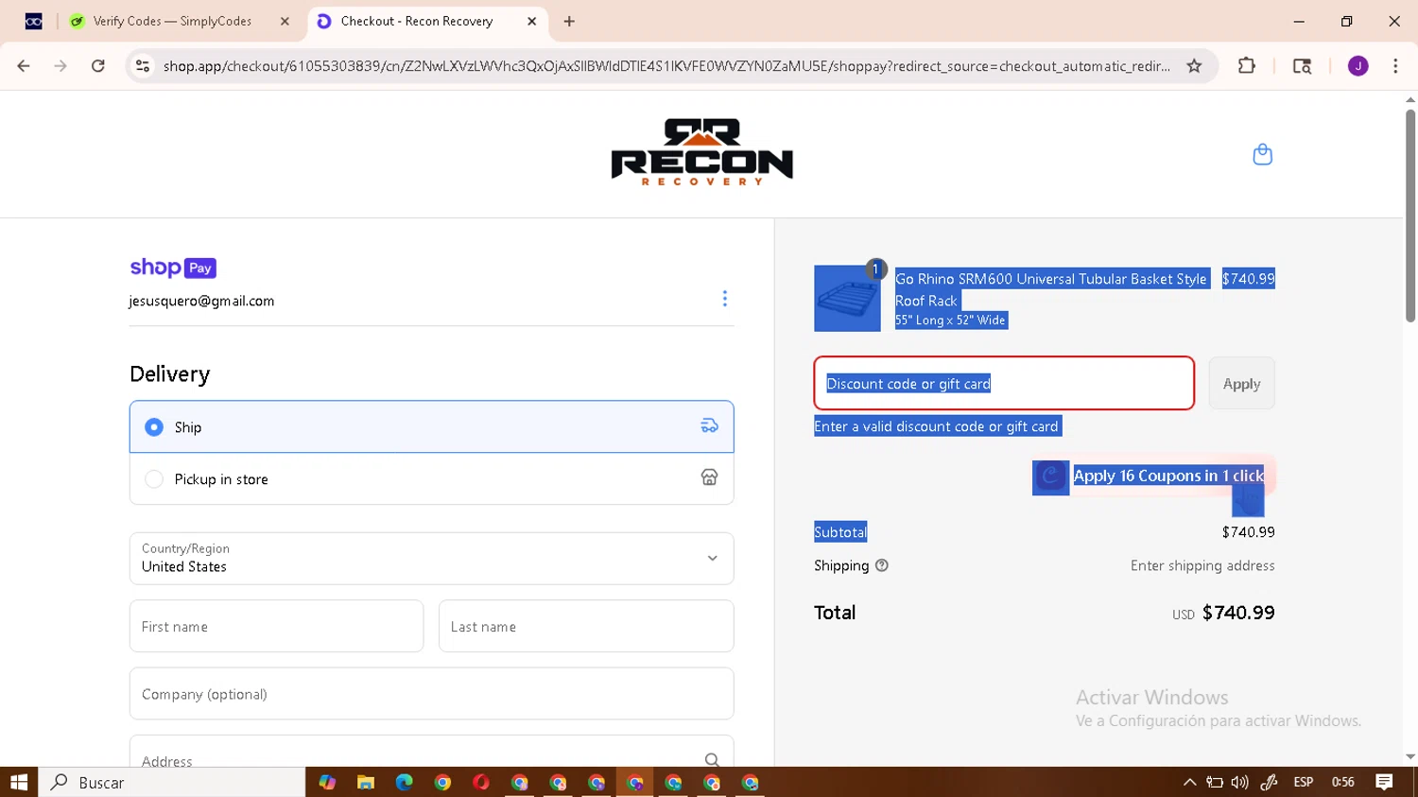The height and width of the screenshot is (797, 1418).
Task: Reload the checkout page
Action: (98, 66)
